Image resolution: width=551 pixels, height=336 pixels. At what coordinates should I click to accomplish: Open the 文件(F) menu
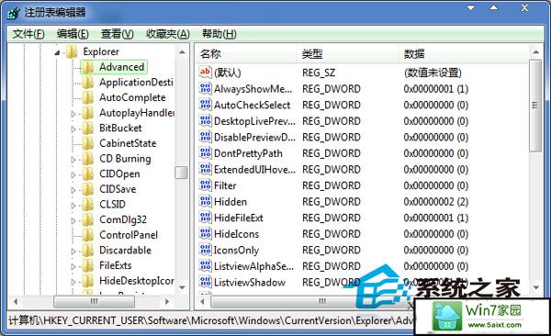click(28, 34)
